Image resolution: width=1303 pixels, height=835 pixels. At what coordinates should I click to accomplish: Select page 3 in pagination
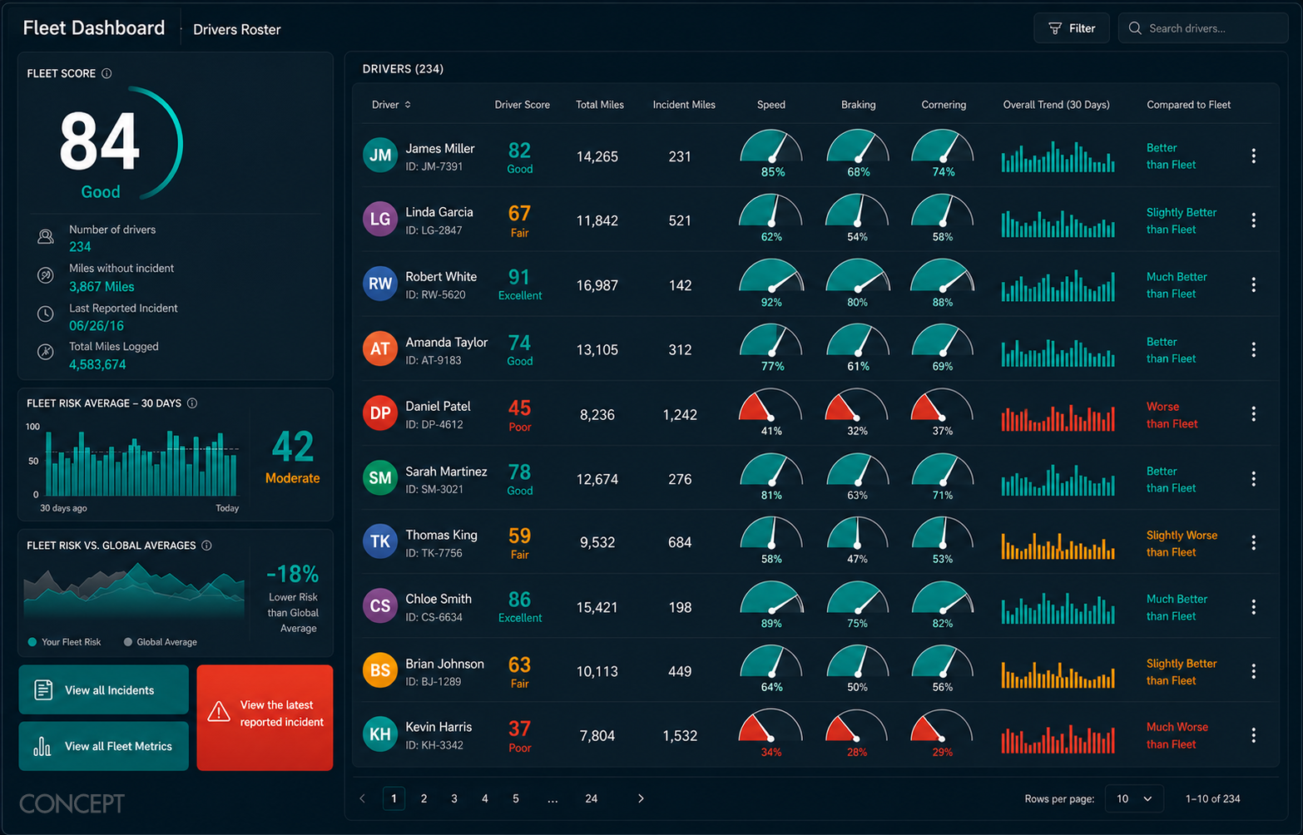pyautogui.click(x=454, y=798)
